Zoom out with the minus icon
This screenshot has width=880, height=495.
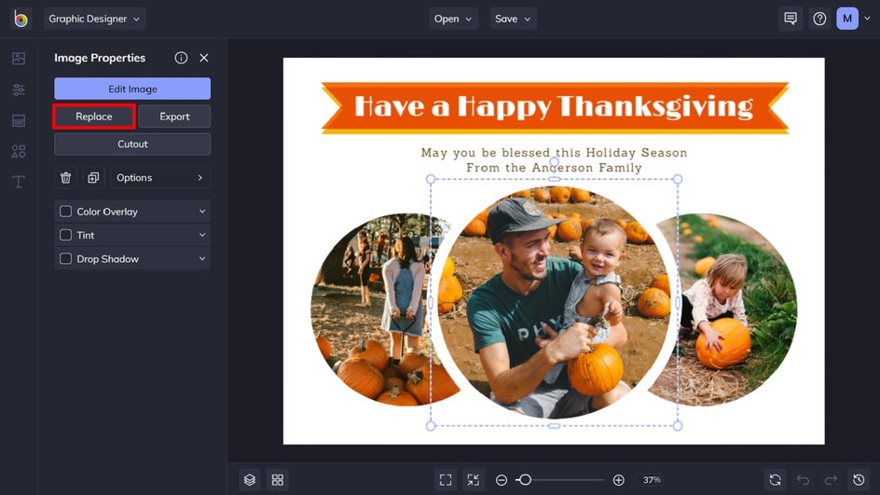click(x=502, y=480)
